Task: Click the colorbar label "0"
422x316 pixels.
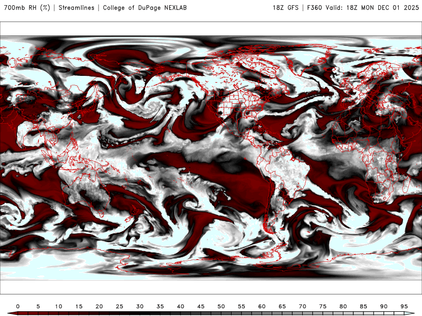Action: click(18, 307)
